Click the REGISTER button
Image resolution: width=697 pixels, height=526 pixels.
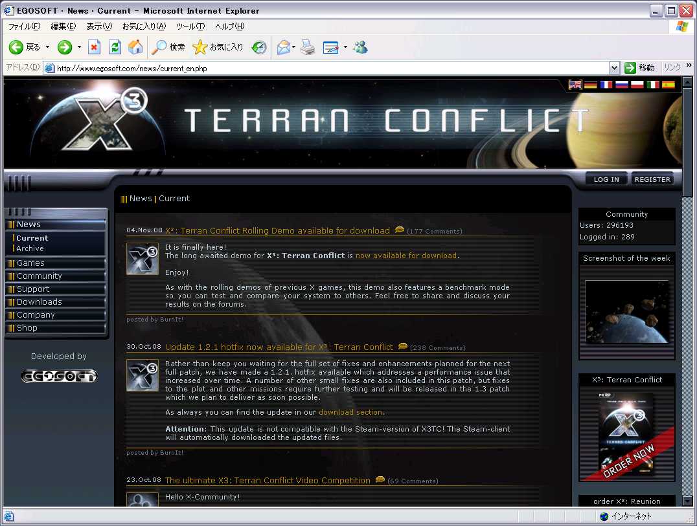point(652,179)
